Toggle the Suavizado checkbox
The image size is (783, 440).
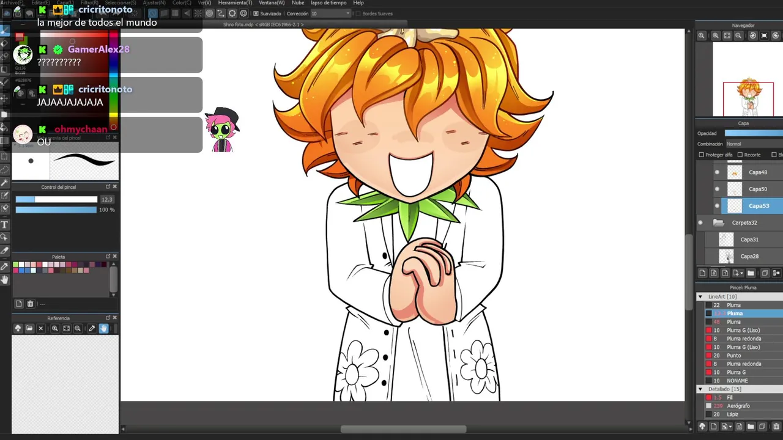point(256,13)
